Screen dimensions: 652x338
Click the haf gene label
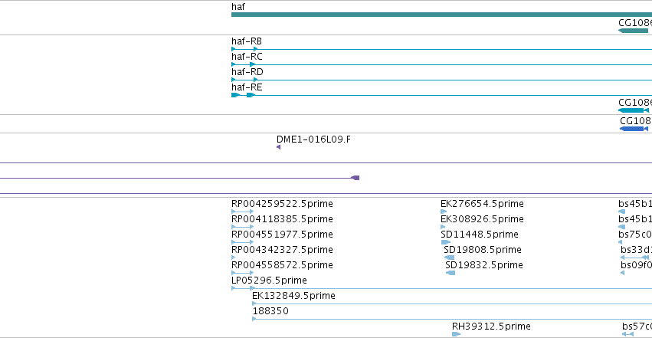238,7
